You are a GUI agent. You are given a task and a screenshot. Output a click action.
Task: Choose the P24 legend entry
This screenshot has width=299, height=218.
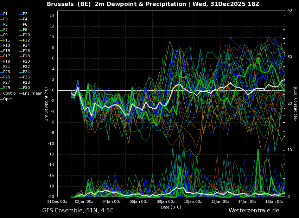click(x=25, y=72)
